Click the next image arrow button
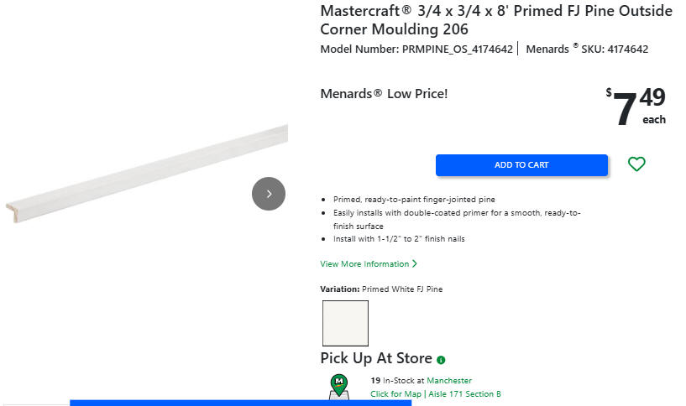Screen dimensions: 686x406 click(269, 194)
